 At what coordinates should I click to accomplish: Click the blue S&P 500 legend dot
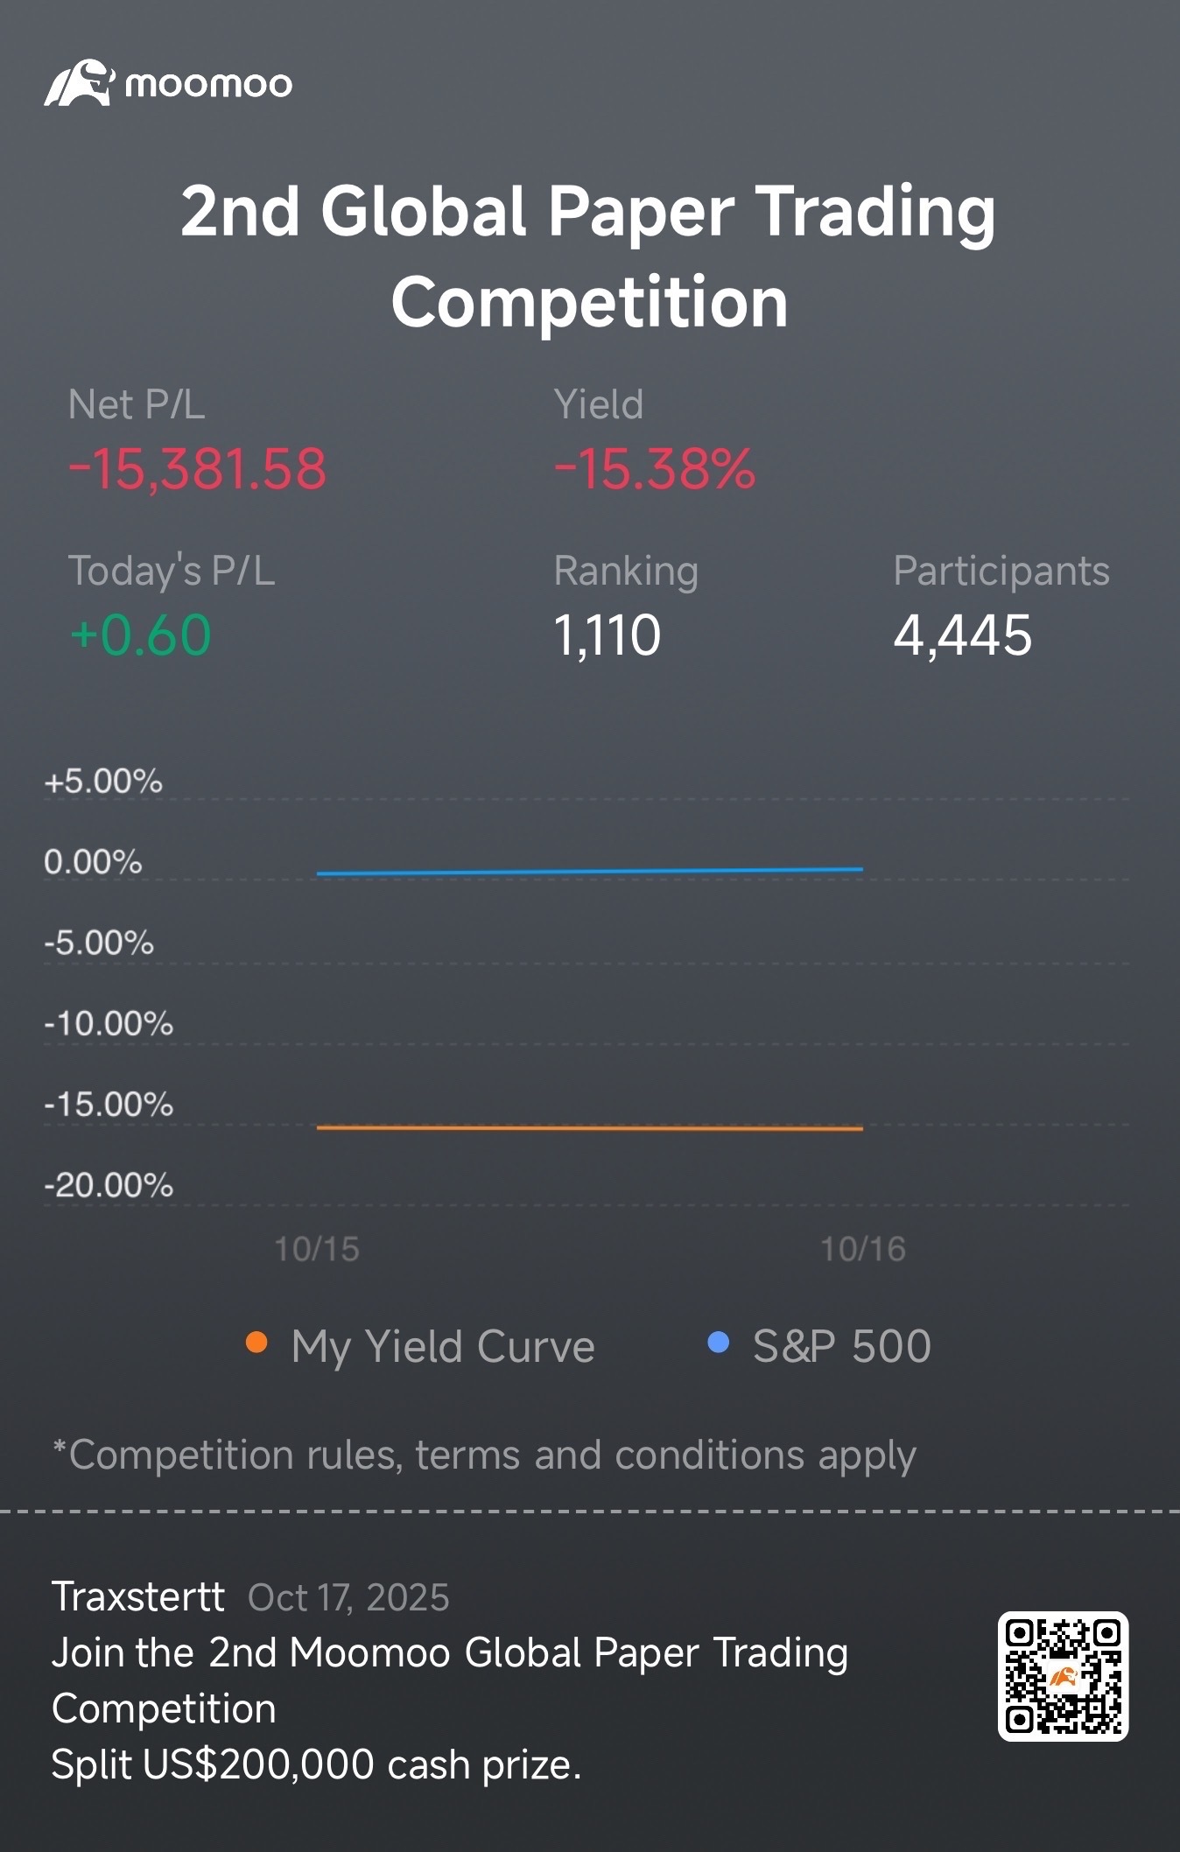tap(718, 1343)
